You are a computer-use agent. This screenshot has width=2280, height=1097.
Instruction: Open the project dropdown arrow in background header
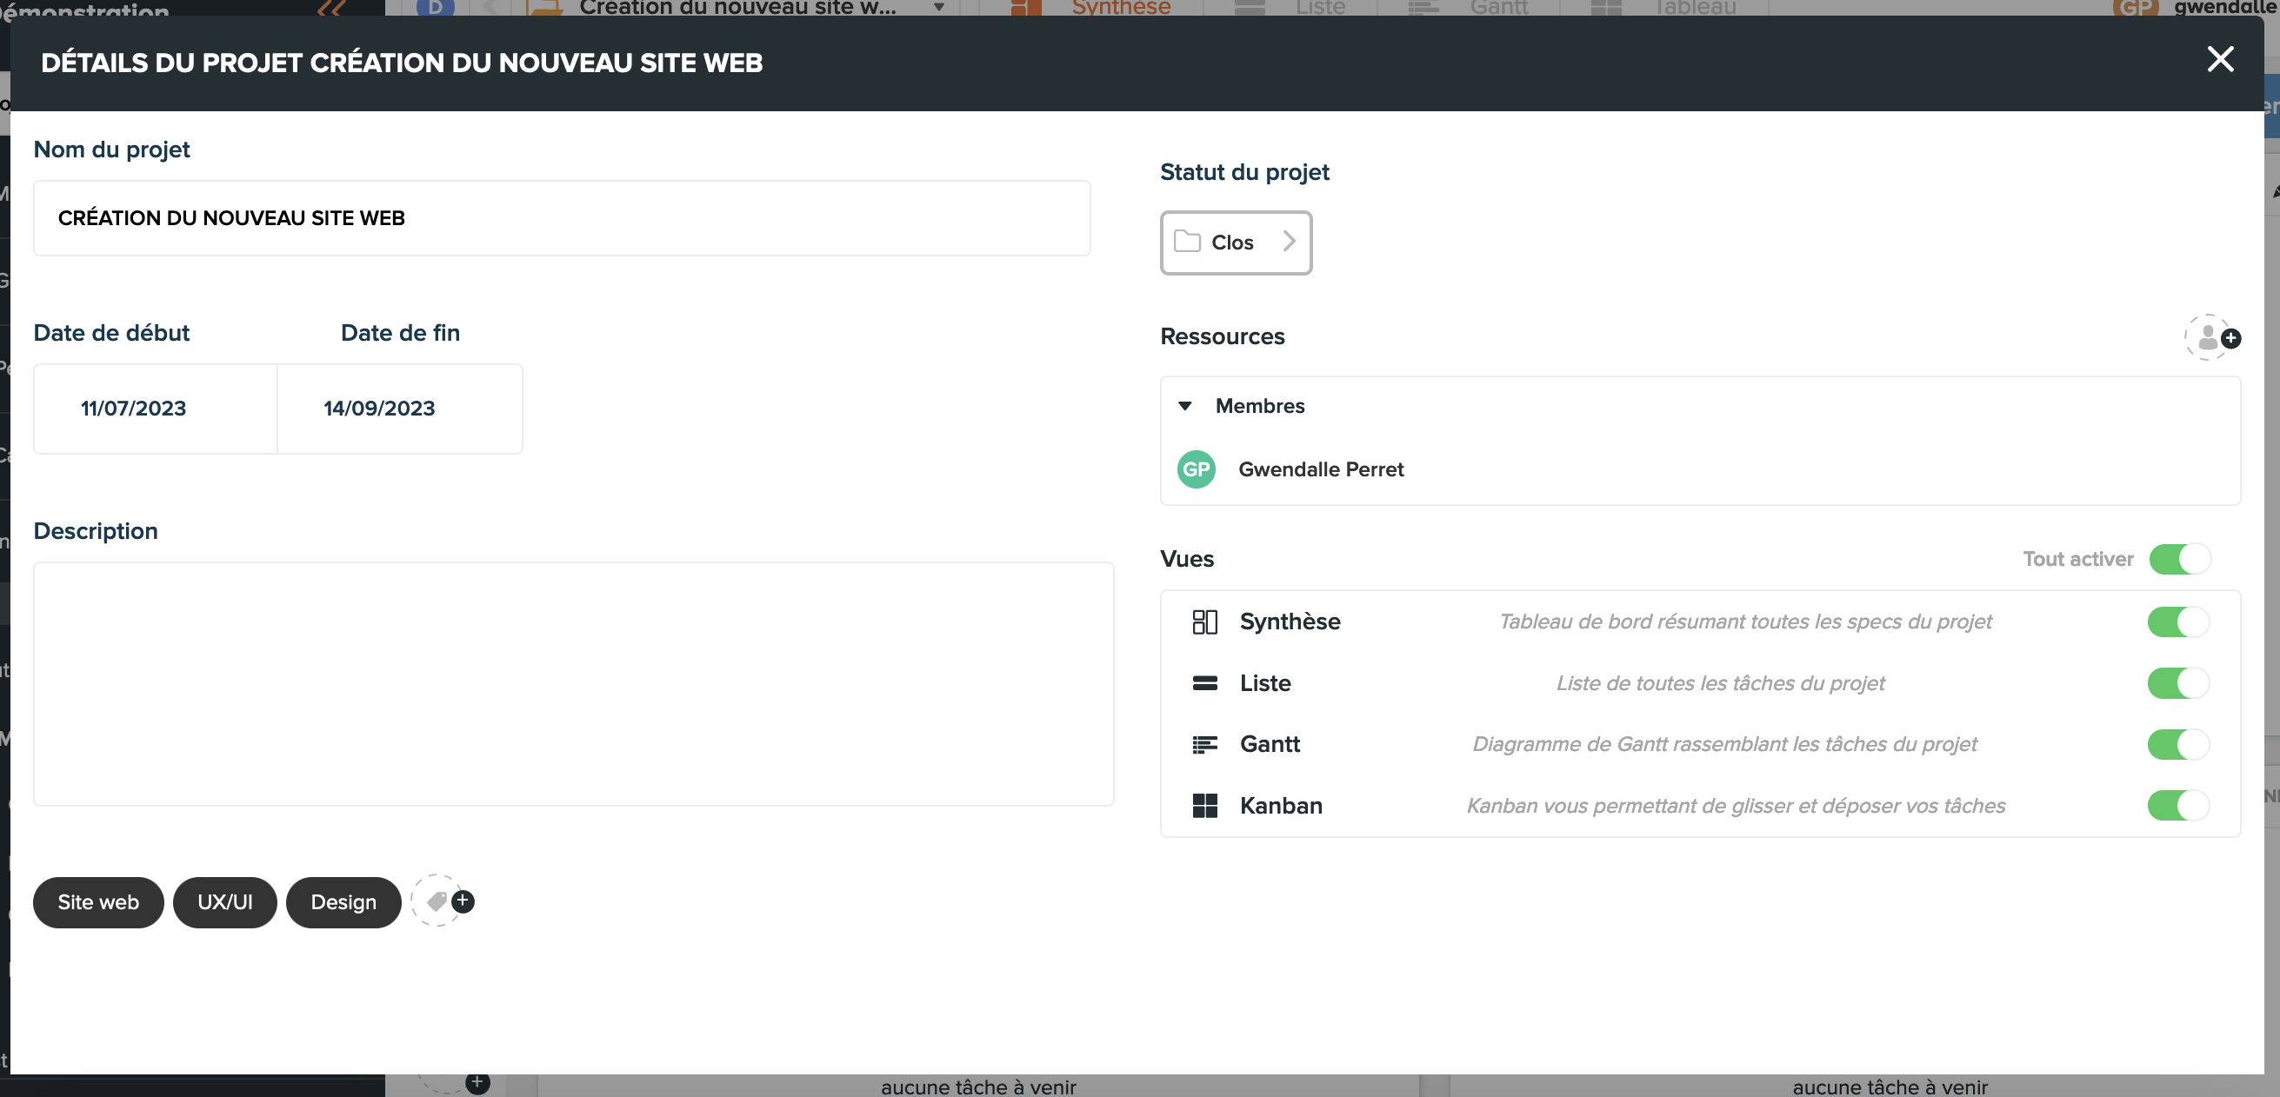[x=939, y=7]
